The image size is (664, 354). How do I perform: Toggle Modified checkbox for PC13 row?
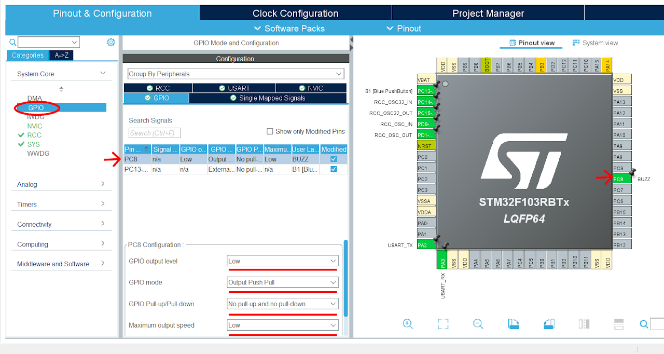(334, 169)
